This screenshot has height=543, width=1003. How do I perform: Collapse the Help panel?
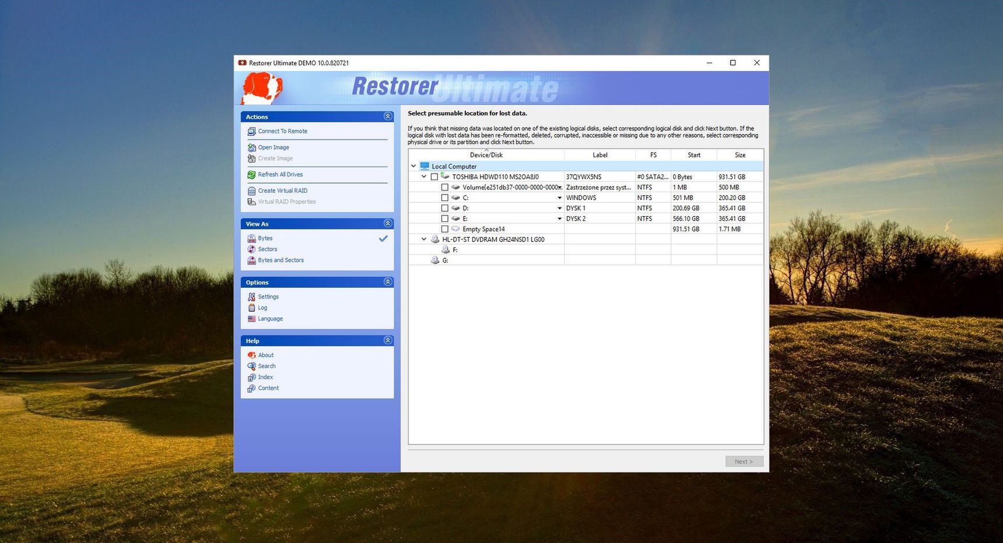[x=388, y=340]
